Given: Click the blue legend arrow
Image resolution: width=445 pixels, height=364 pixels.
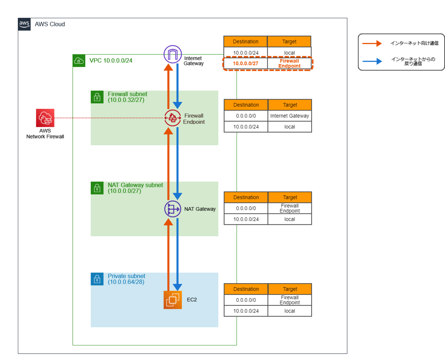Looking at the screenshot, I should click(372, 61).
